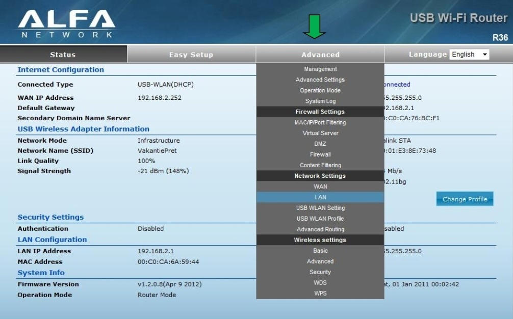The height and width of the screenshot is (319, 513).
Task: Click the Router Mode value
Action: [157, 295]
